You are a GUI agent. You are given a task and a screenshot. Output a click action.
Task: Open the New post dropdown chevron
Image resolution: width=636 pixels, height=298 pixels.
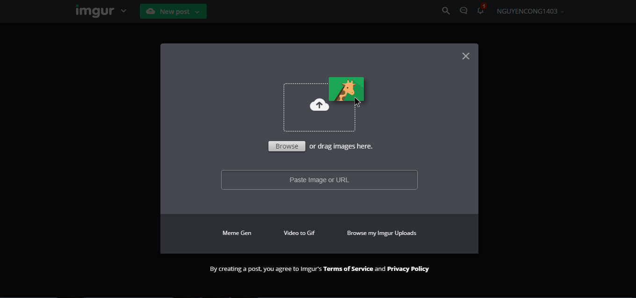point(197,12)
